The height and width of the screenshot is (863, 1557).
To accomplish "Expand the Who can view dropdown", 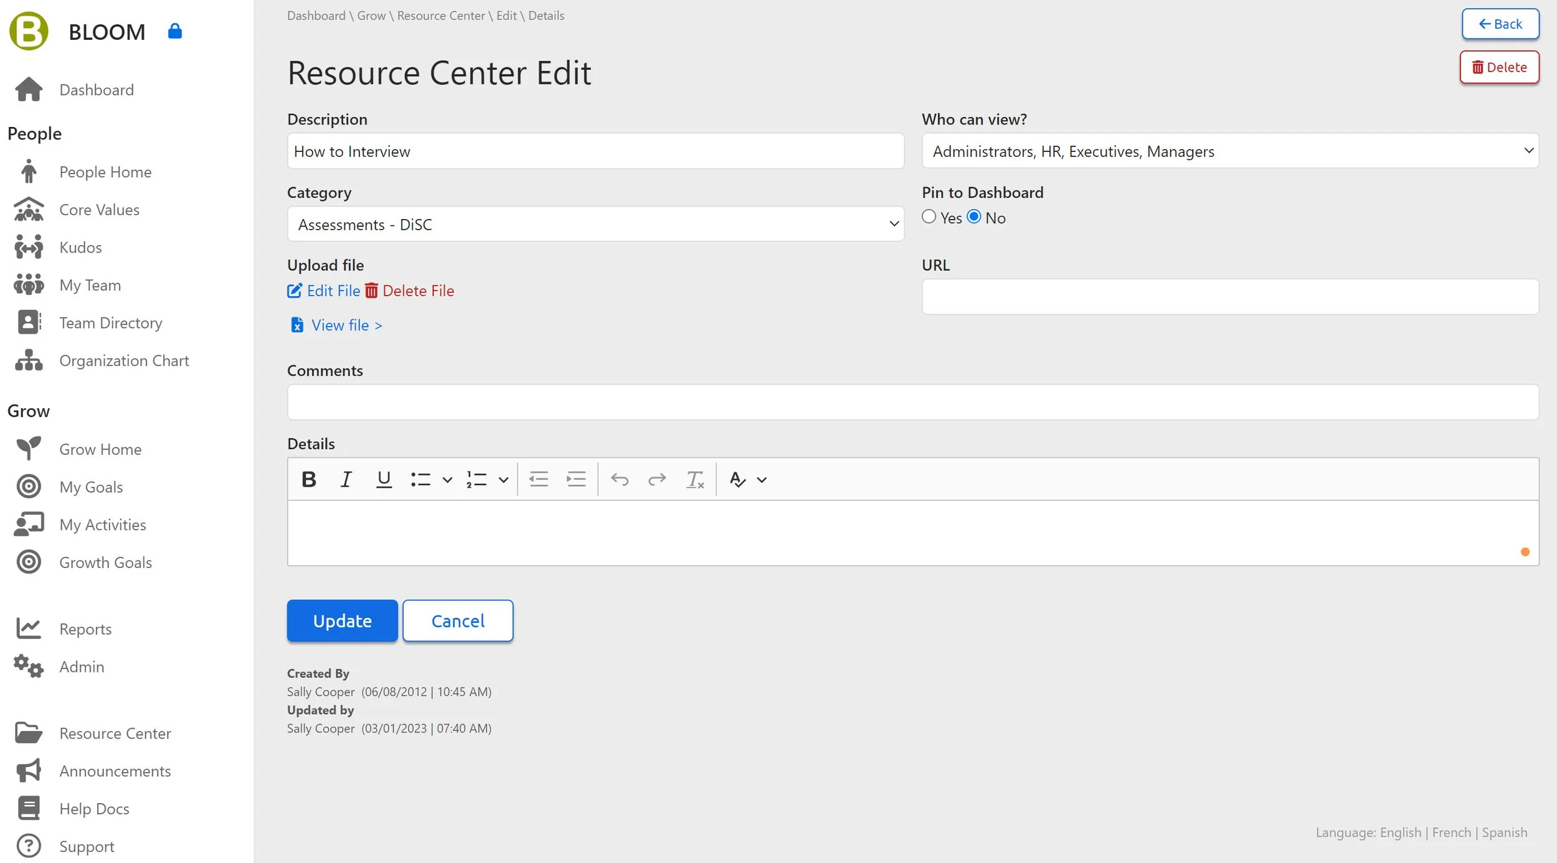I will [x=1229, y=151].
